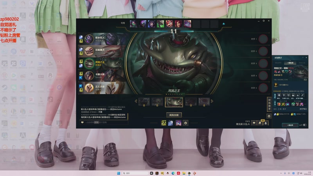
Task: Open the notifications icon with 23 badge
Action: point(260,123)
